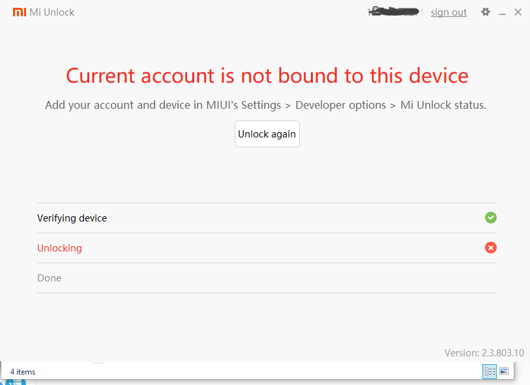Click the orange Mi logo
The height and width of the screenshot is (385, 530).
click(20, 12)
